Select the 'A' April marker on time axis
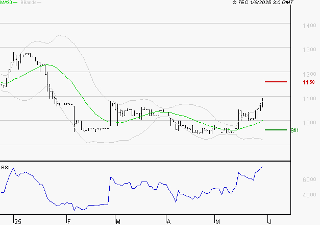This screenshot has width=320, height=225. coord(168,221)
